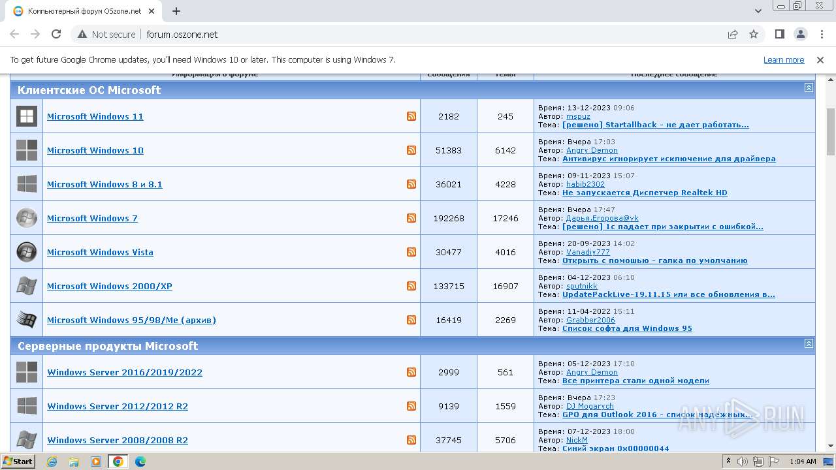Click the Windows Server 2008/2008 R2 forum icon
Image resolution: width=836 pixels, height=470 pixels.
tap(27, 440)
